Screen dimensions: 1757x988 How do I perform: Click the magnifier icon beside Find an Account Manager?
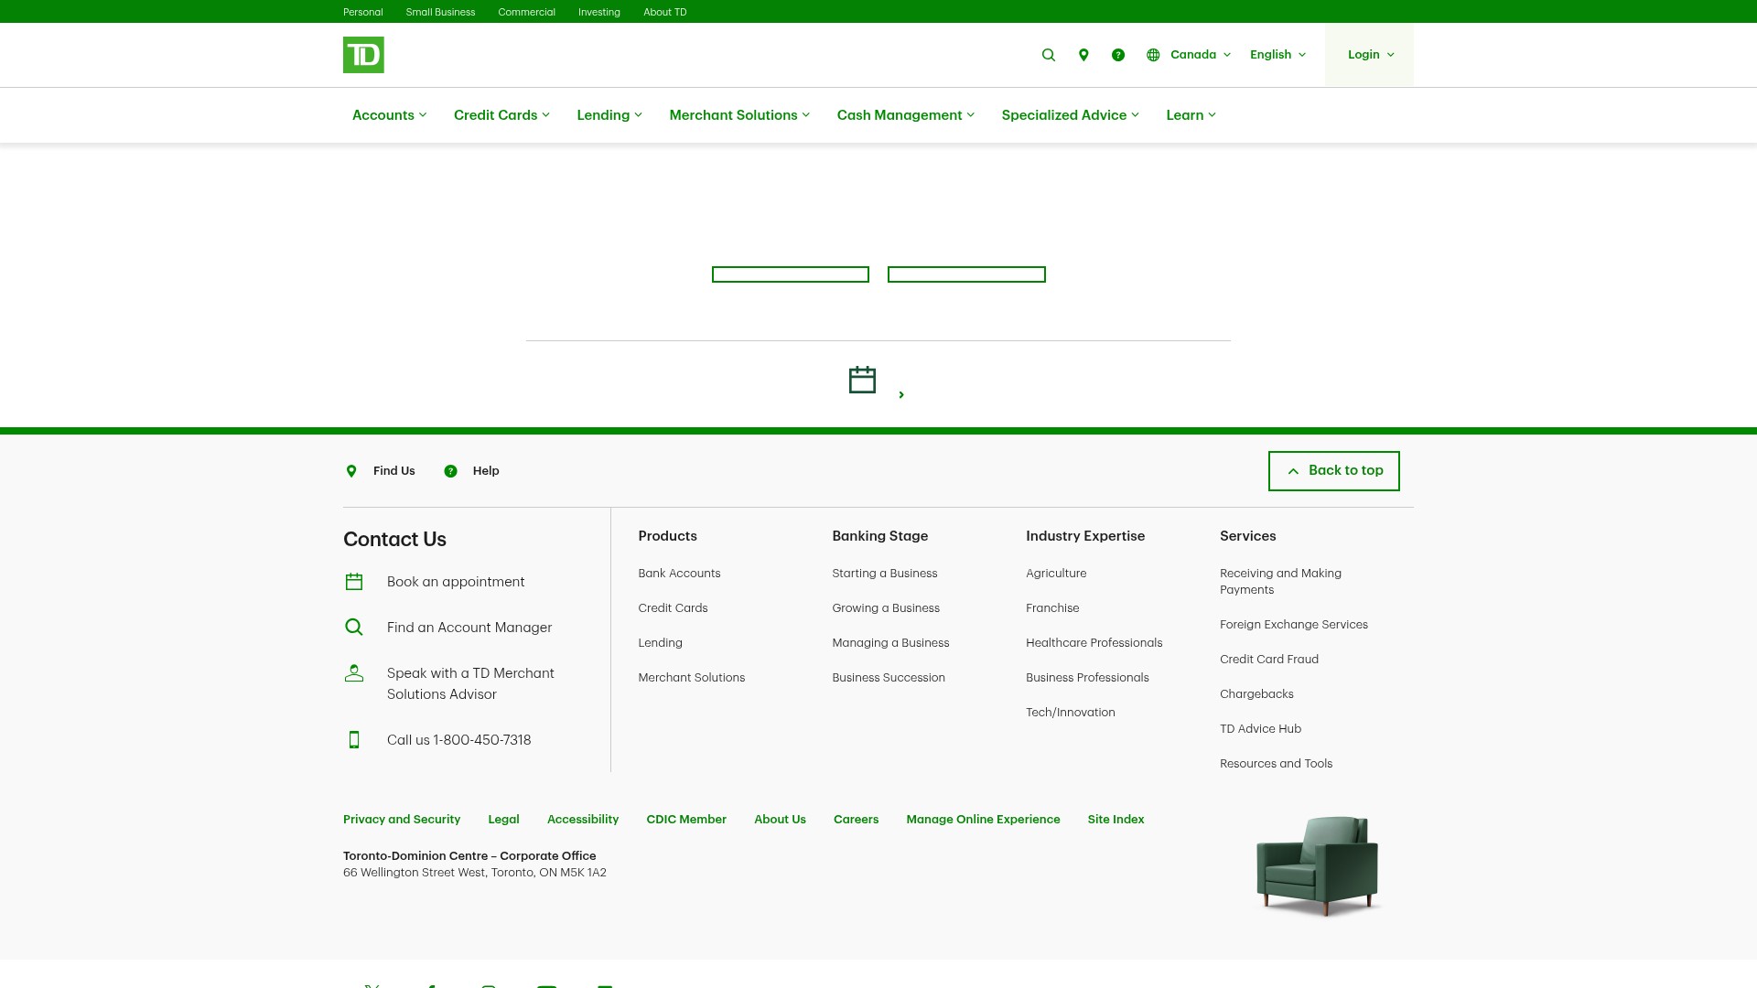(x=354, y=628)
